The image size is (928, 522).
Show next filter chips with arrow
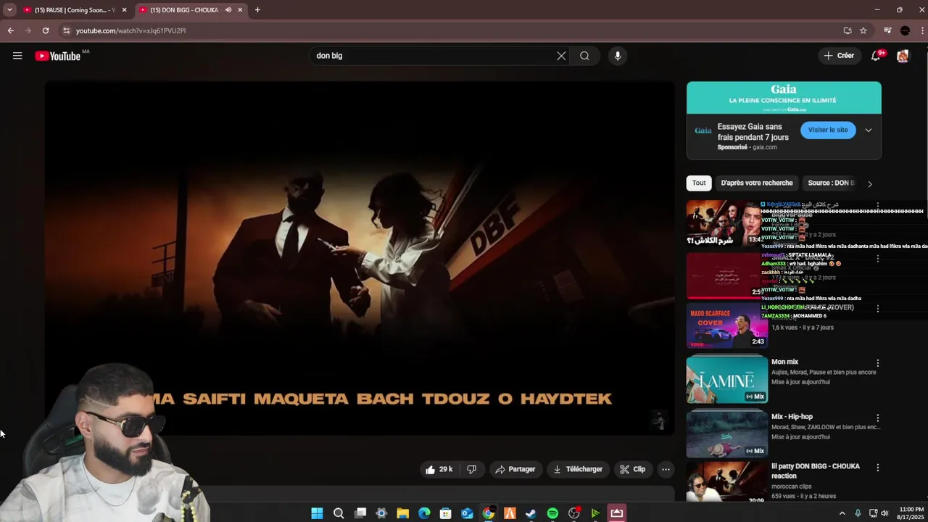870,183
